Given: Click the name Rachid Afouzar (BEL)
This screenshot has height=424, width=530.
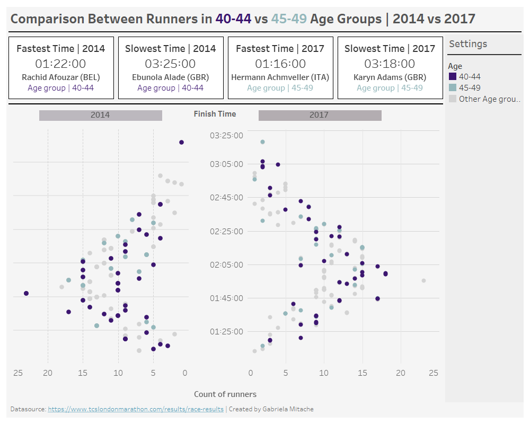Looking at the screenshot, I should [61, 77].
